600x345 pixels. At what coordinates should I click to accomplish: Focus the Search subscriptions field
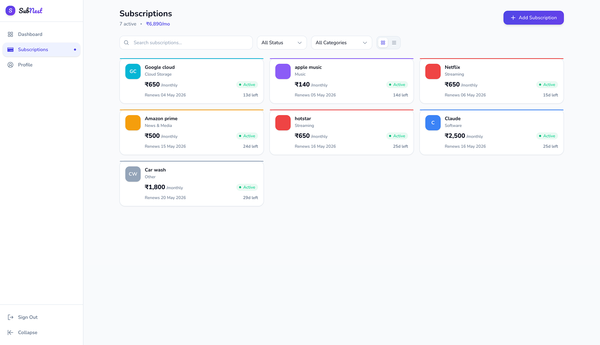pos(186,43)
